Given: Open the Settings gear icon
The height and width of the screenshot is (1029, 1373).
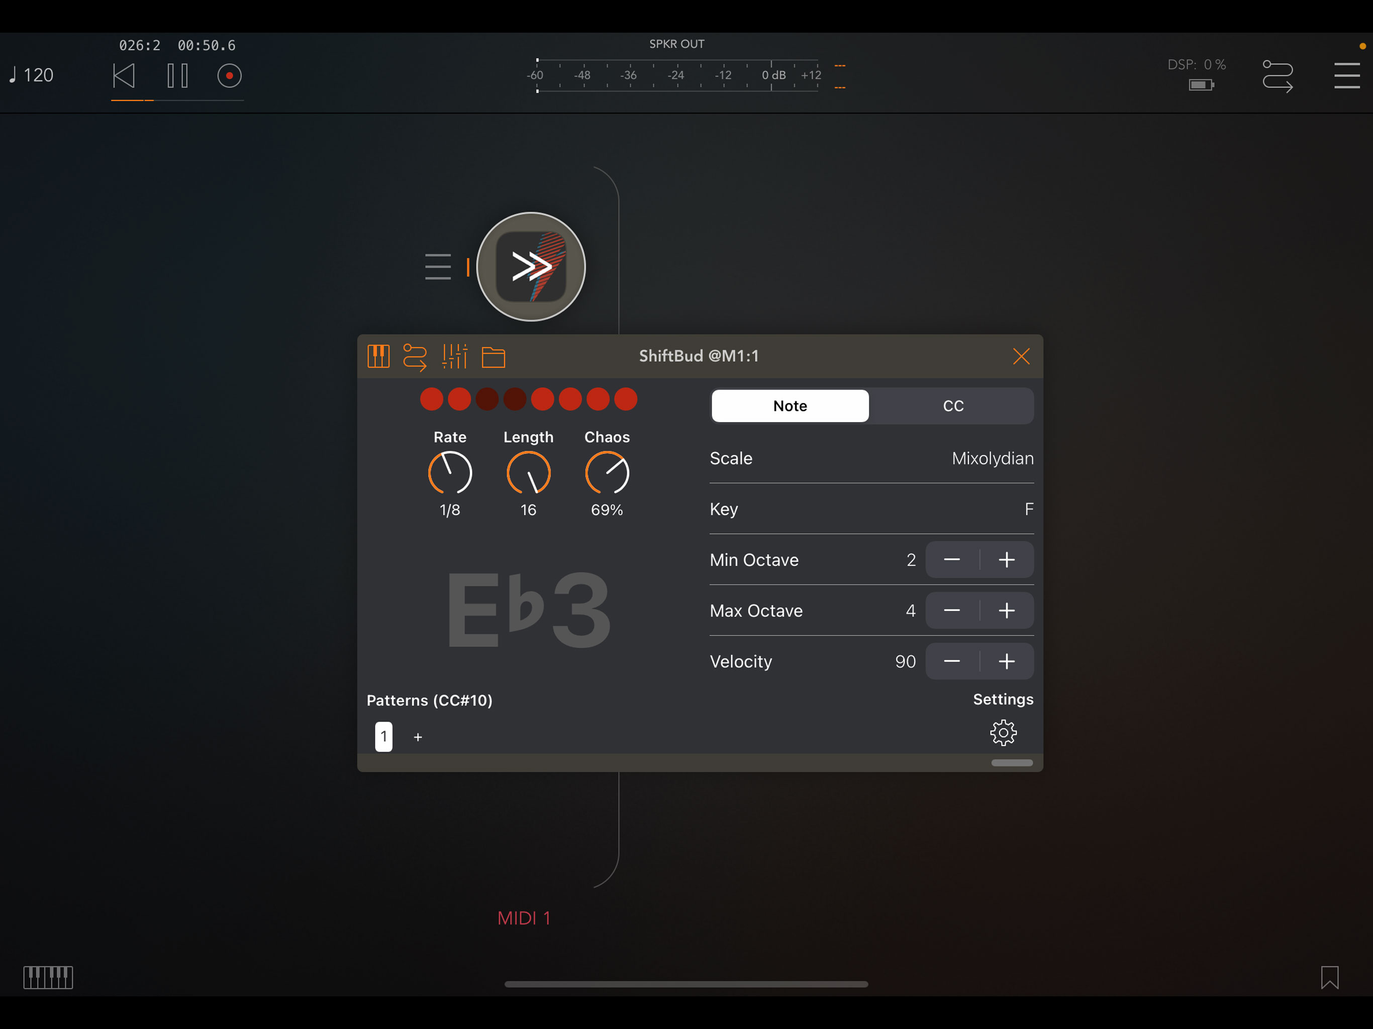Looking at the screenshot, I should point(1003,733).
